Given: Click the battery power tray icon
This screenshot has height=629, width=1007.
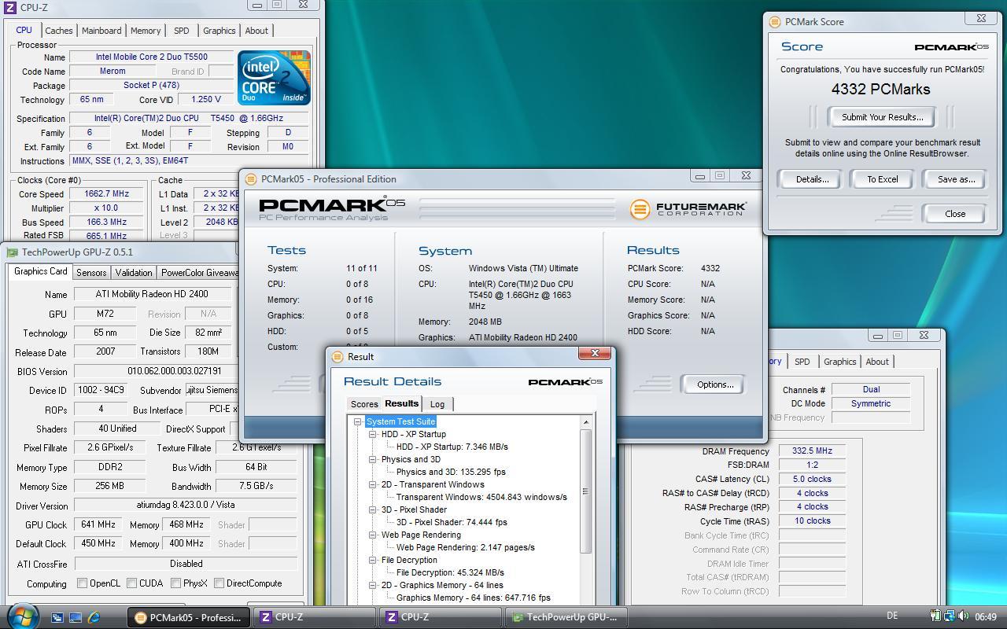Looking at the screenshot, I should pos(935,616).
